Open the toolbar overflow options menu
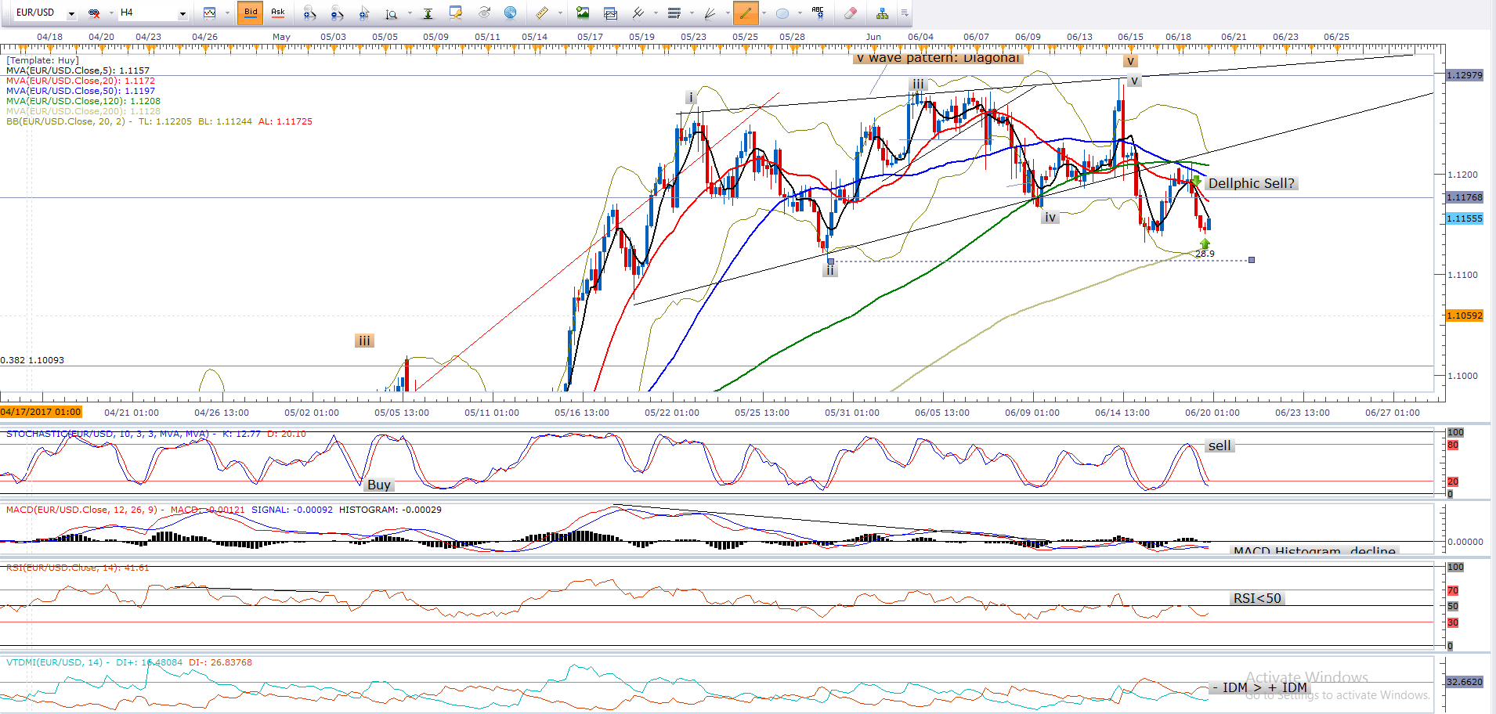 [905, 13]
